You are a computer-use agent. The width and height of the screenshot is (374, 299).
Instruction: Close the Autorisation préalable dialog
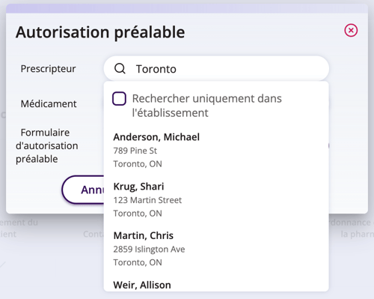351,31
